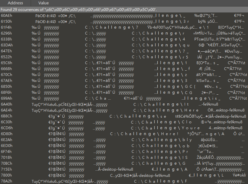248x184 pixels.
Task: Click the value 'C:\Challenge\Pr' in row 6F74h
Action: 160,152
